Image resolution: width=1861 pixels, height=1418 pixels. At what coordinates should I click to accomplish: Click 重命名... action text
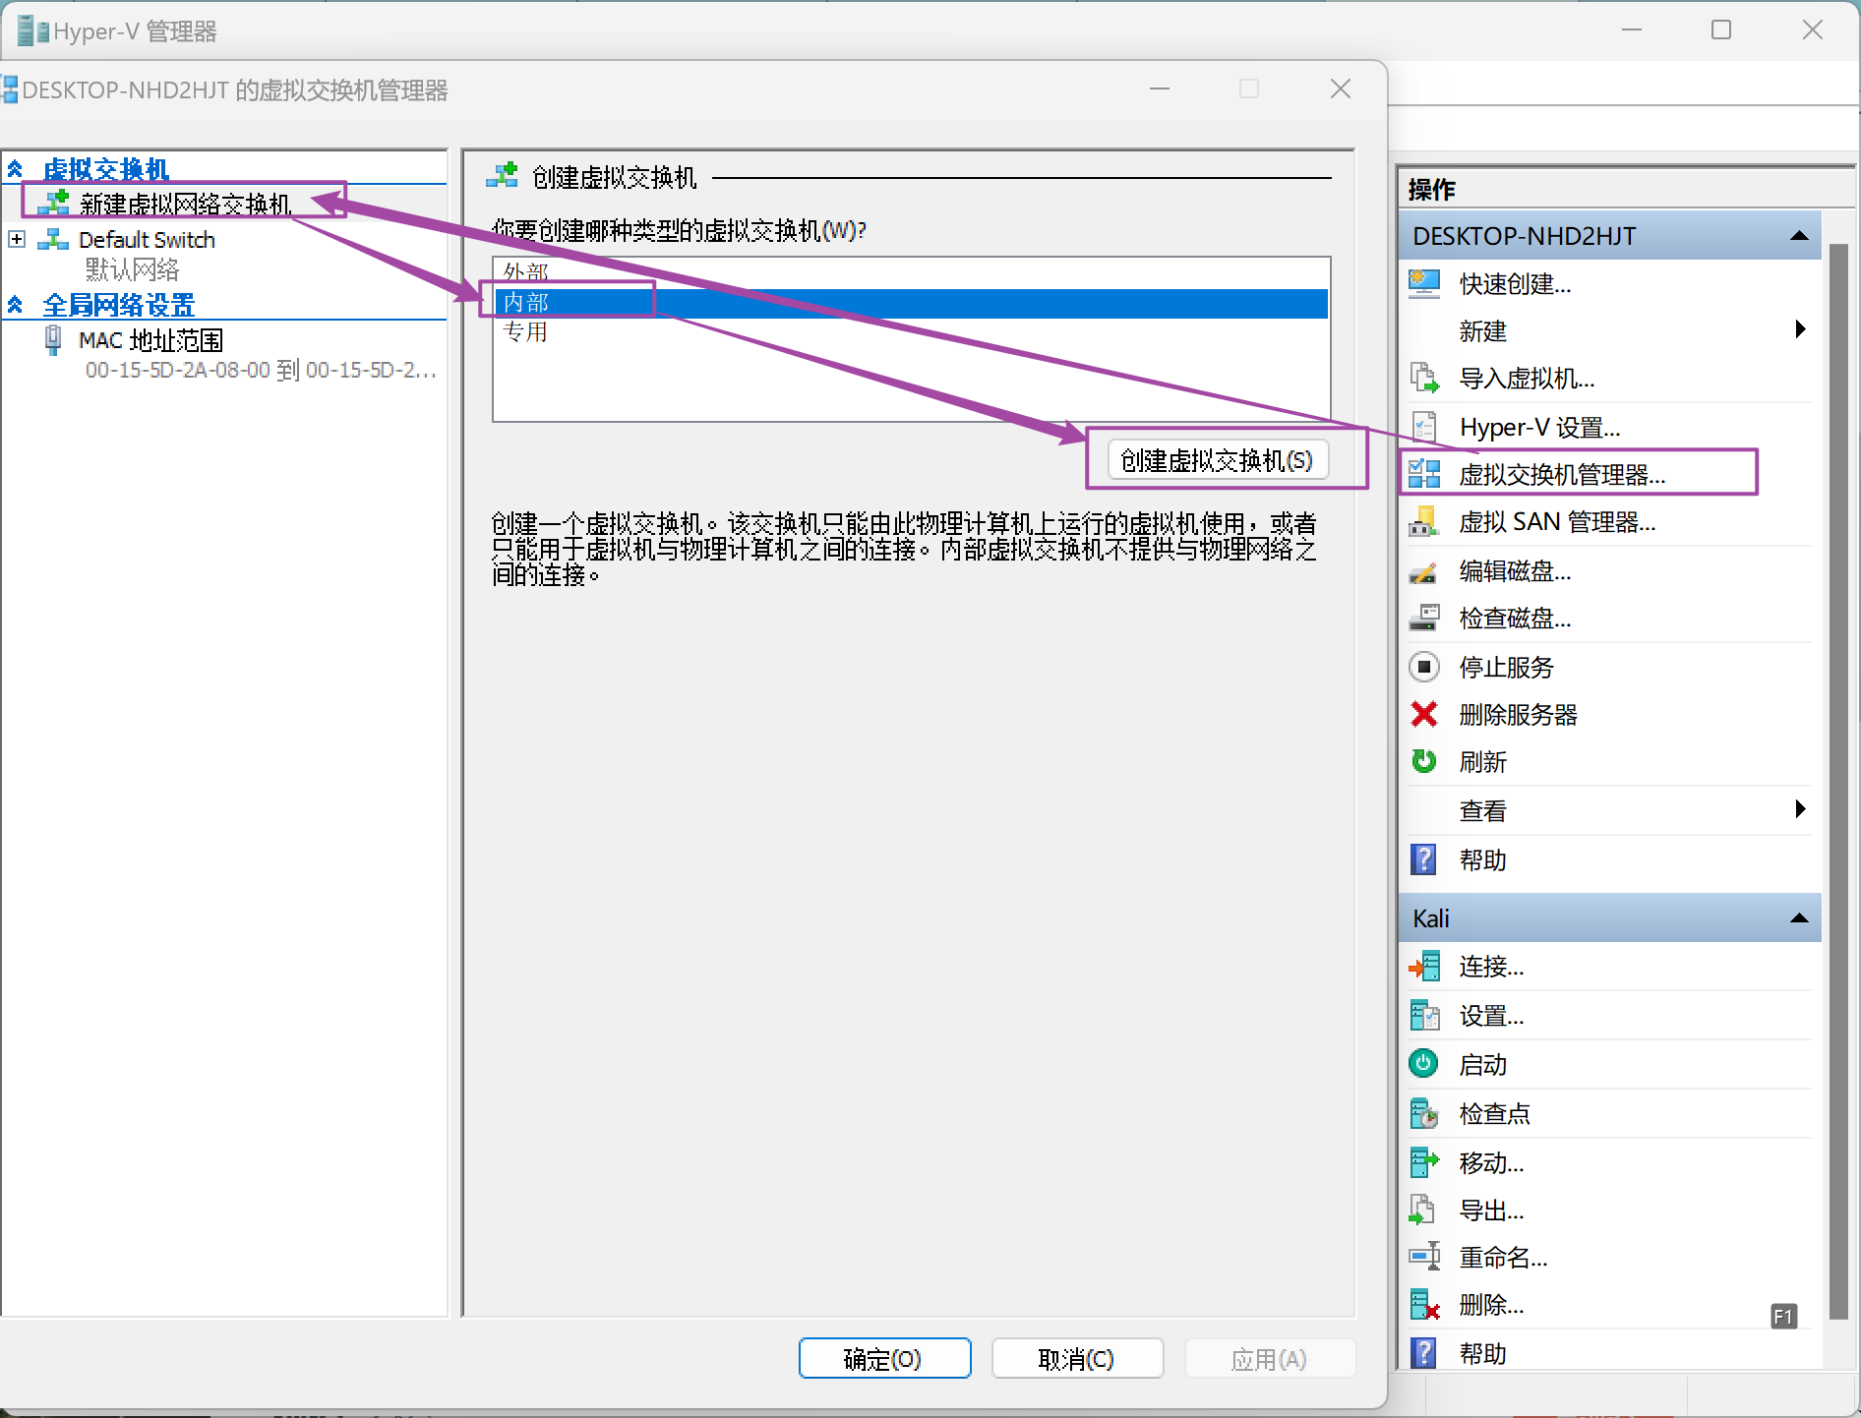(x=1503, y=1258)
